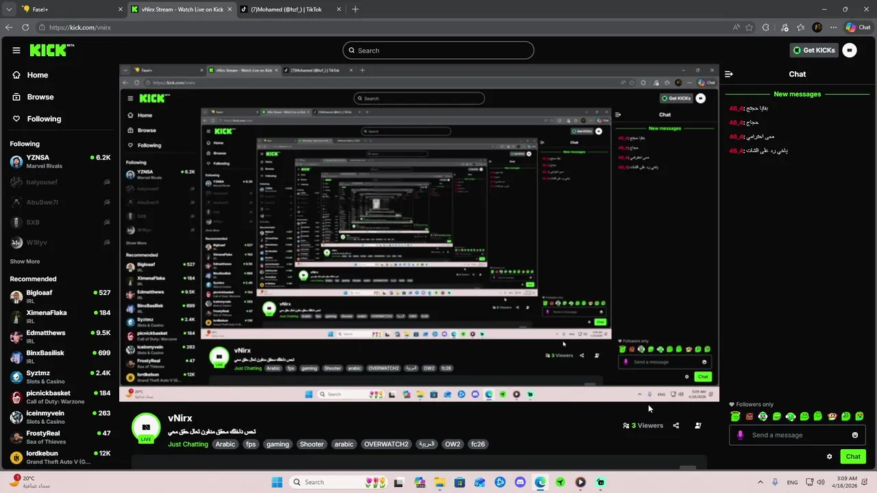Image resolution: width=877 pixels, height=493 pixels.
Task: Reload the page
Action: 25,27
